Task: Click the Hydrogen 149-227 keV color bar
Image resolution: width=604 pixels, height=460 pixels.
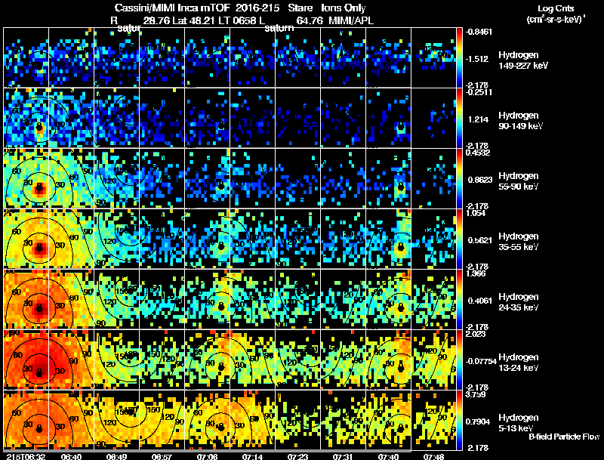Action: (459, 57)
